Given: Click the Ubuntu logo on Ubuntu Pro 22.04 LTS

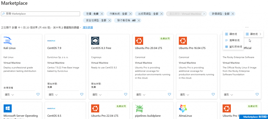Looking at the screenshot, I should click(x=95, y=108).
